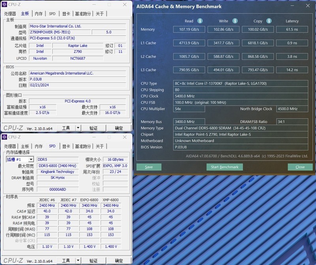The height and width of the screenshot is (265, 316).
Task: Go to 关于 tab in top CPU-Z window
Action: click(x=100, y=14)
